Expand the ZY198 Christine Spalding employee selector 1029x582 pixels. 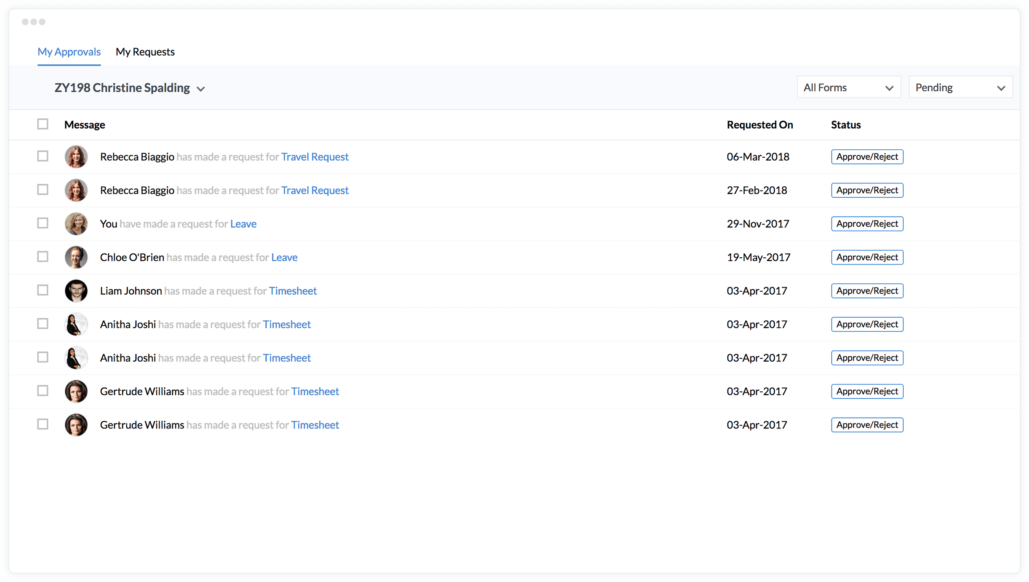pos(130,88)
